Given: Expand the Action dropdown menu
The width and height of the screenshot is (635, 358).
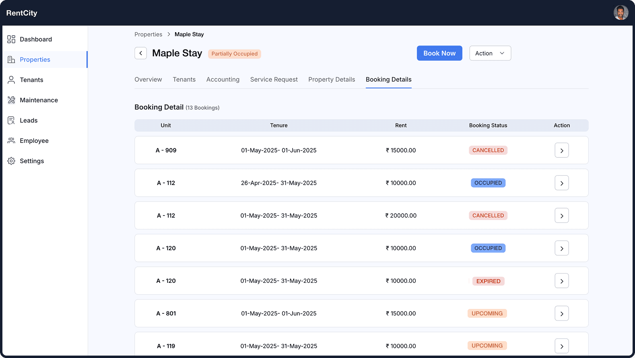Looking at the screenshot, I should point(490,53).
